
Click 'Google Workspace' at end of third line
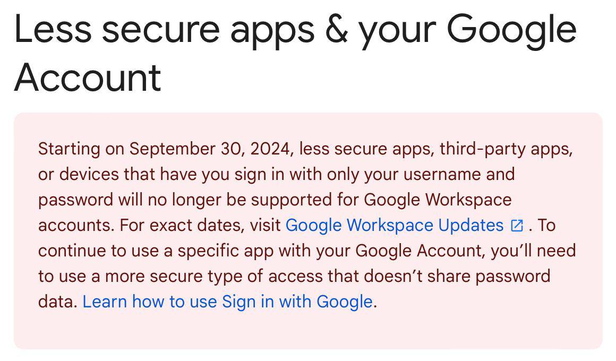pos(438,200)
